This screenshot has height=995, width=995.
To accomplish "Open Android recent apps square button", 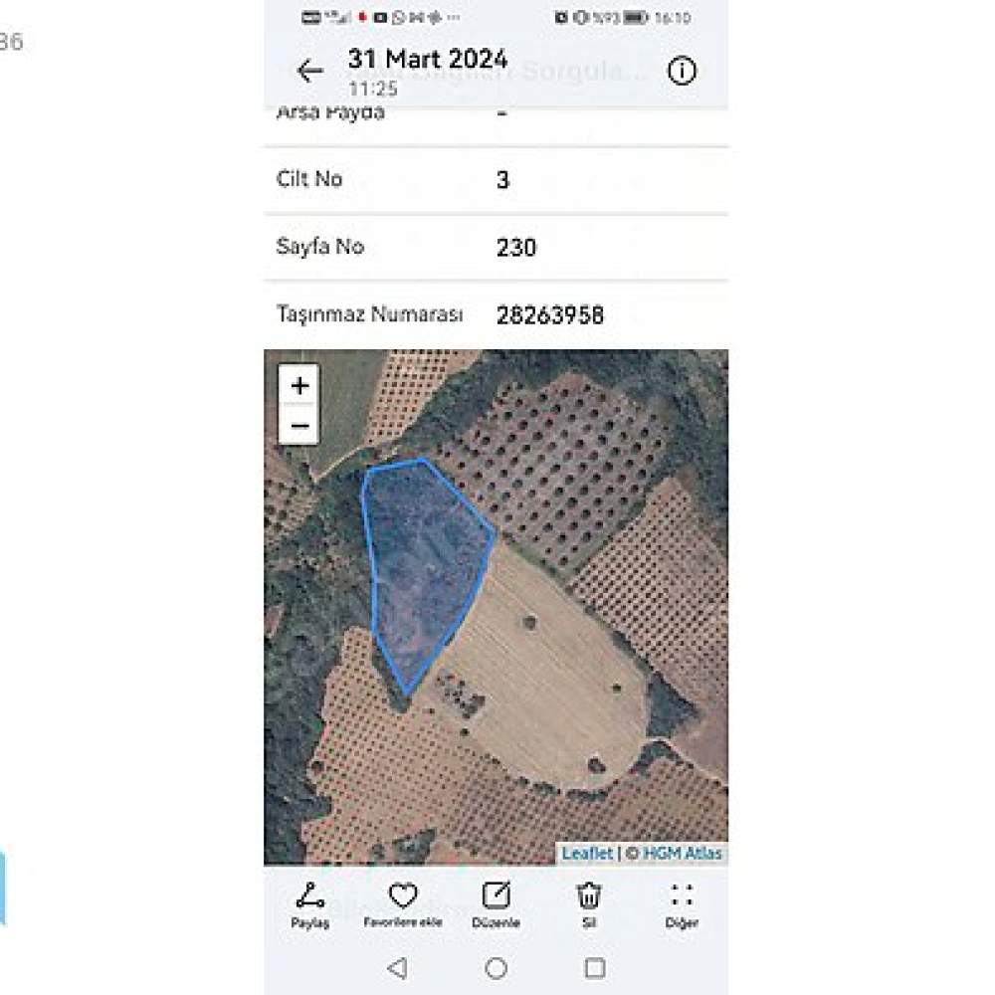I will (595, 968).
